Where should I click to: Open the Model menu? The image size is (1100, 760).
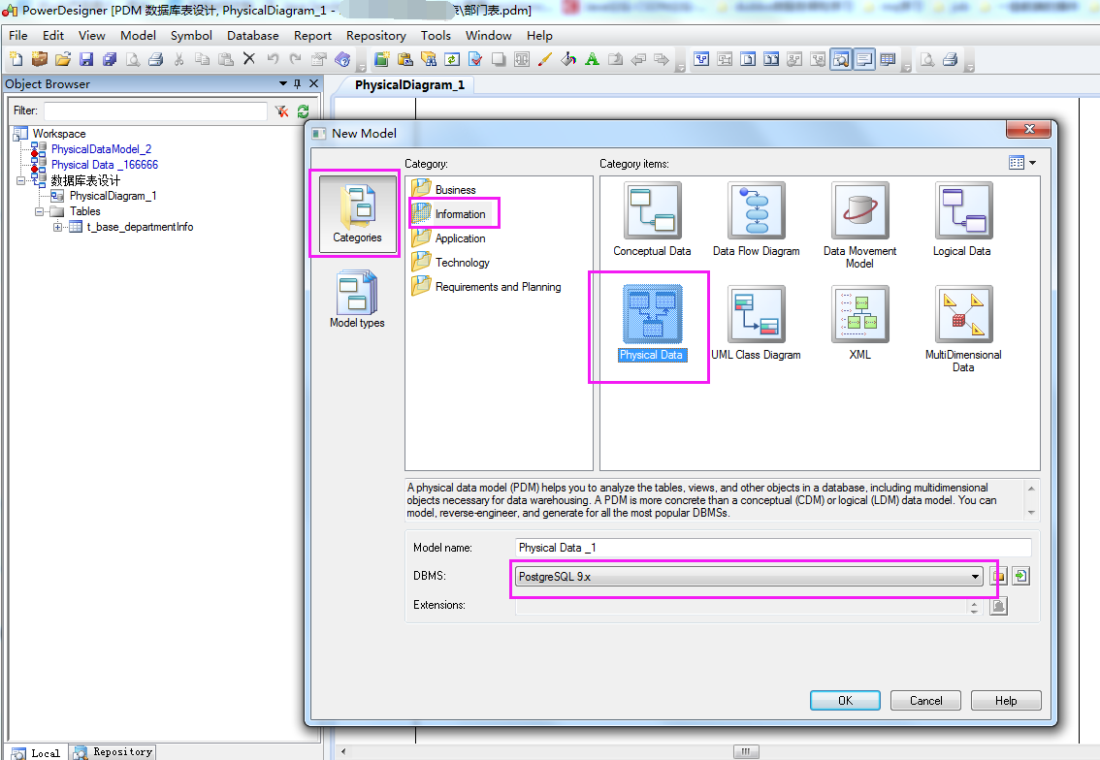[x=138, y=36]
